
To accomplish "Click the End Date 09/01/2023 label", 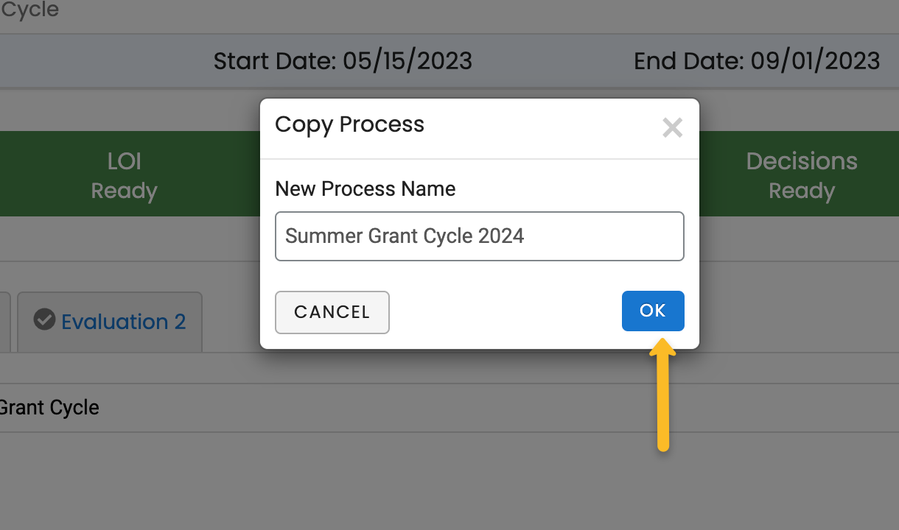I will [x=758, y=60].
